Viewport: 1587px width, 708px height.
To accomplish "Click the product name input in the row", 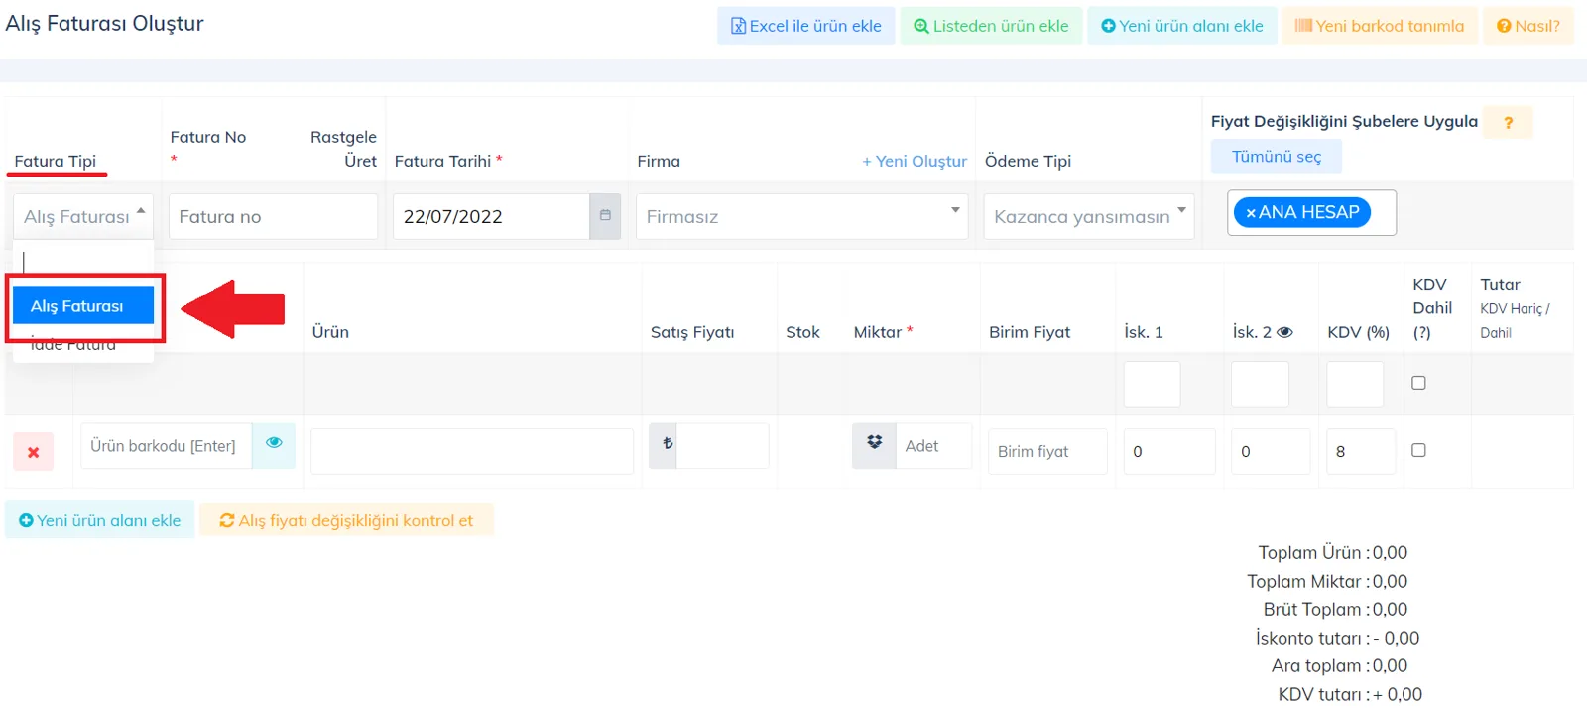I will coord(472,451).
